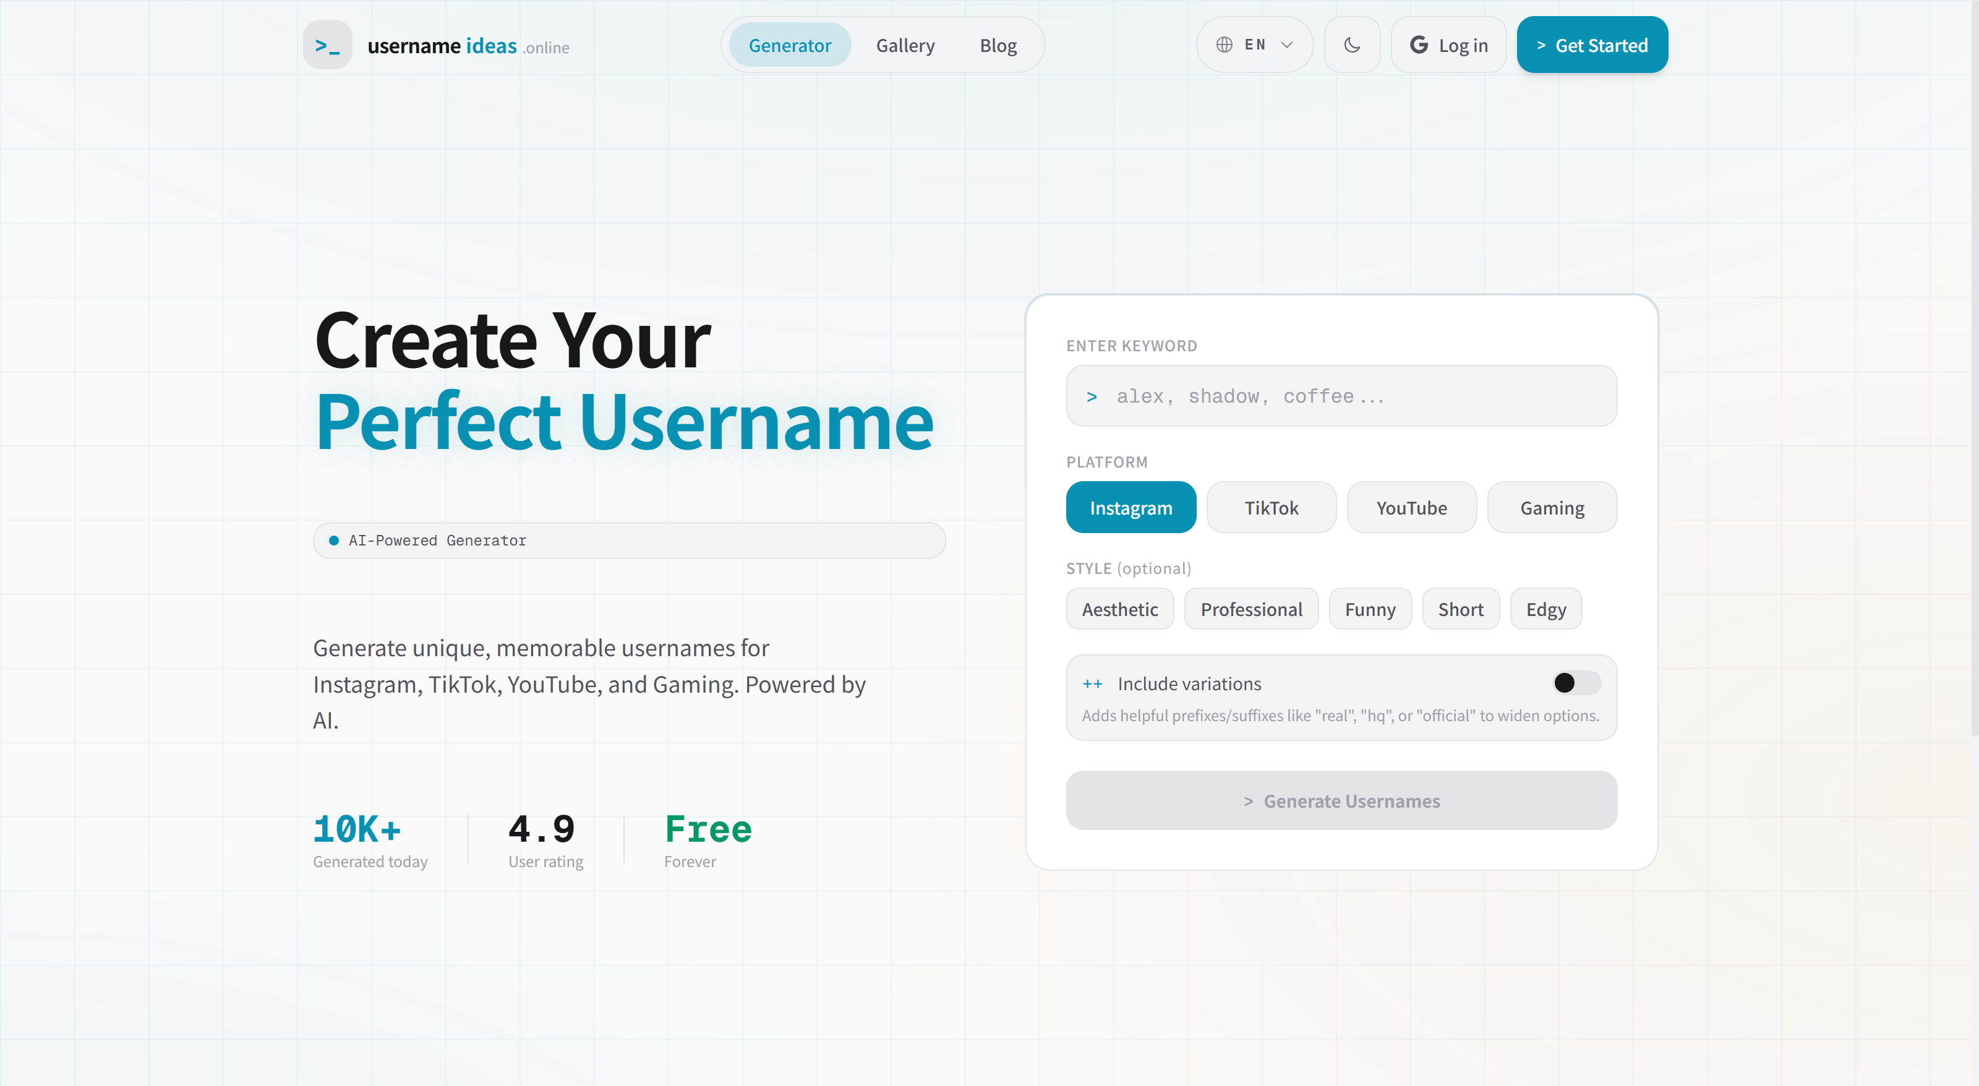Open the Blog page

point(998,45)
